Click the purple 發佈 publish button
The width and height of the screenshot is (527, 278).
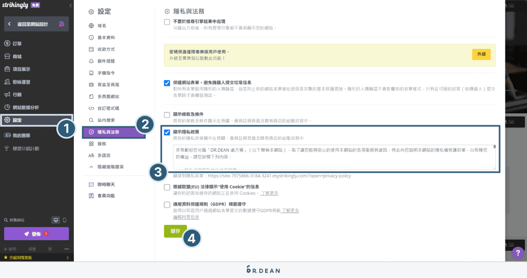click(x=36, y=234)
